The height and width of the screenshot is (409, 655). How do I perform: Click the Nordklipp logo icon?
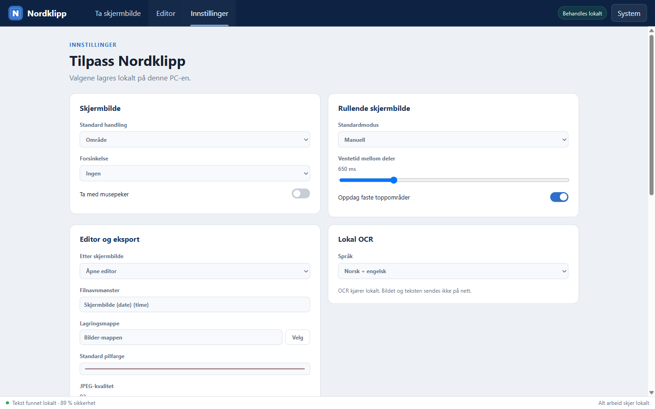15,13
